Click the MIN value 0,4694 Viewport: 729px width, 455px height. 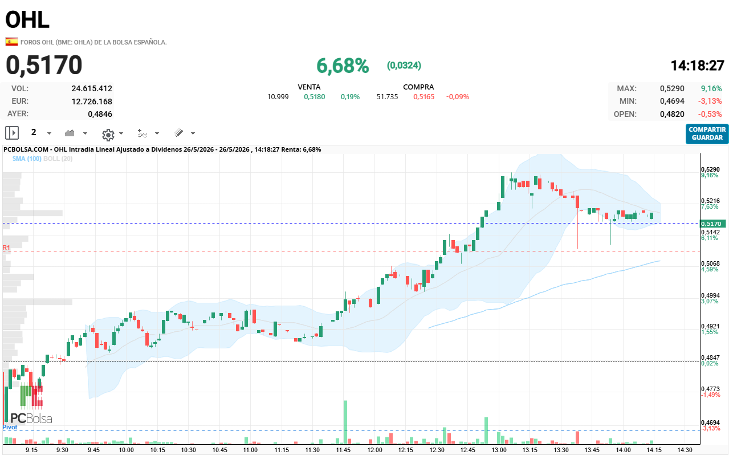(672, 101)
